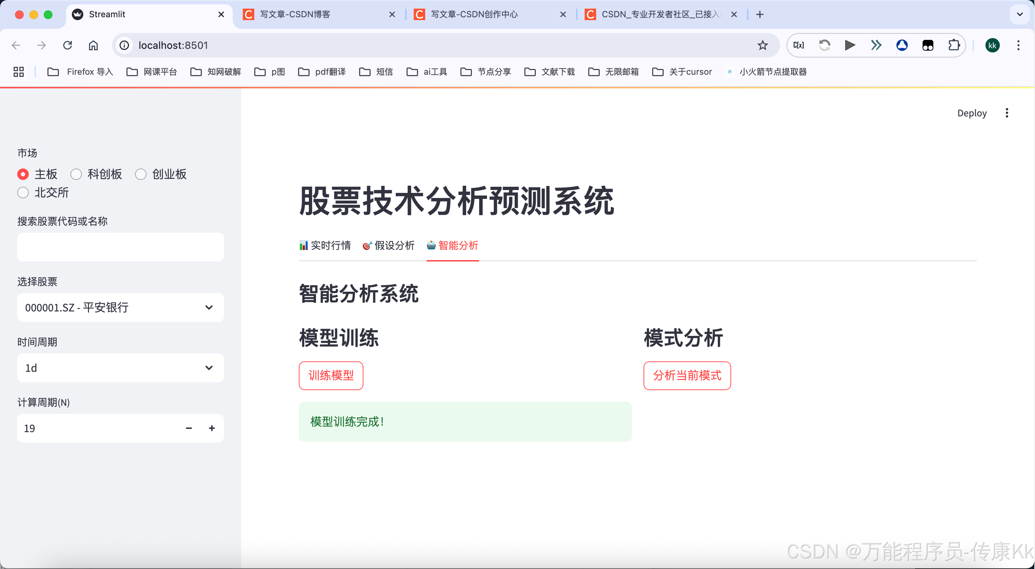Click the black mask extension icon
1035x569 pixels.
(x=928, y=45)
